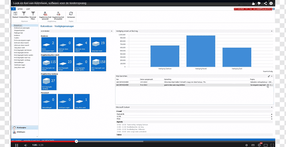Select Zickmeldingen in the navigation list
The width and height of the screenshot is (286, 147).
point(19,63)
